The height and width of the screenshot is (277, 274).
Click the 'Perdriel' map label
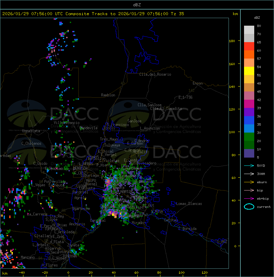(x=80, y=192)
